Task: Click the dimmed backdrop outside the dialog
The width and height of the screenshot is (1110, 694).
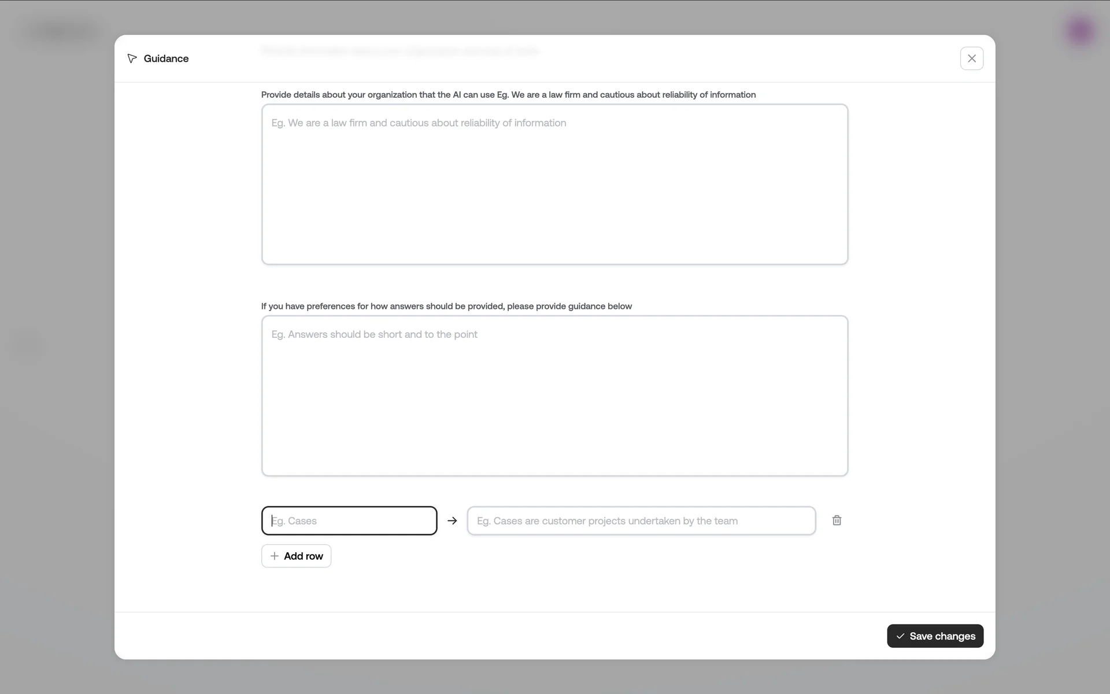Action: (58, 520)
